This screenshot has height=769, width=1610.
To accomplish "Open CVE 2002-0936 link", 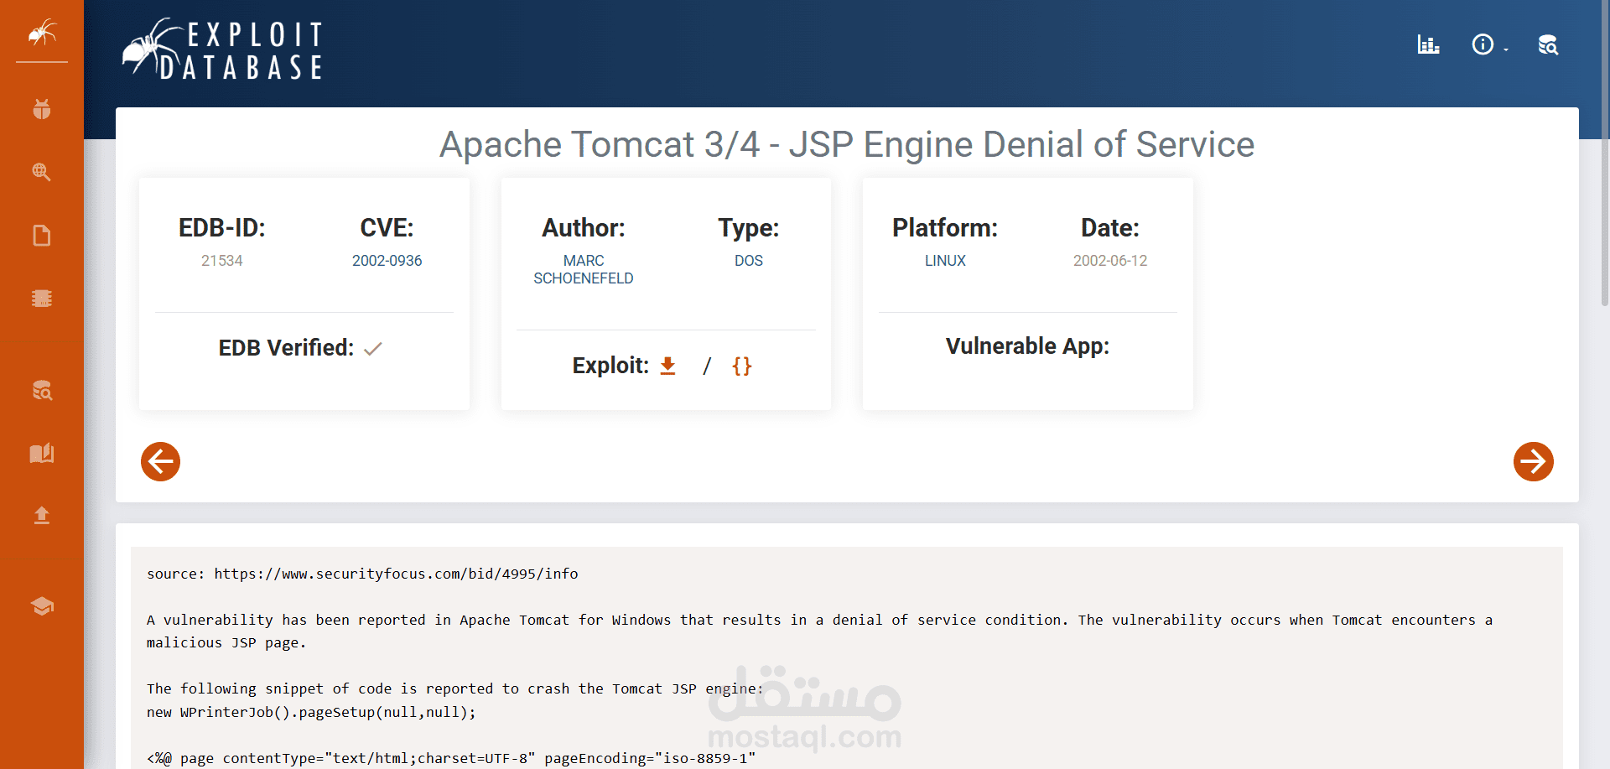I will [387, 261].
